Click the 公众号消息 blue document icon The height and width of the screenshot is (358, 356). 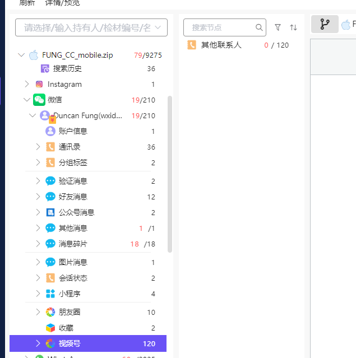[50, 212]
